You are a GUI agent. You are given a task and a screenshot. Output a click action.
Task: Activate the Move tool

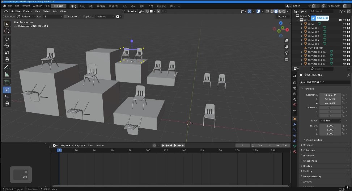[x=7, y=38]
